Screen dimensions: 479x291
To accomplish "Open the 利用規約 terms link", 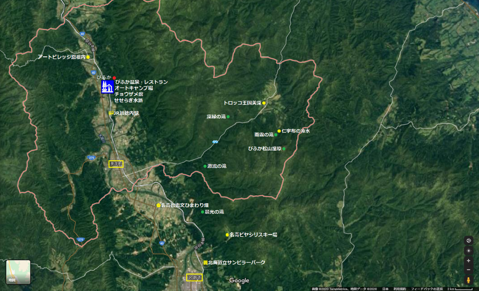I will [399, 289].
